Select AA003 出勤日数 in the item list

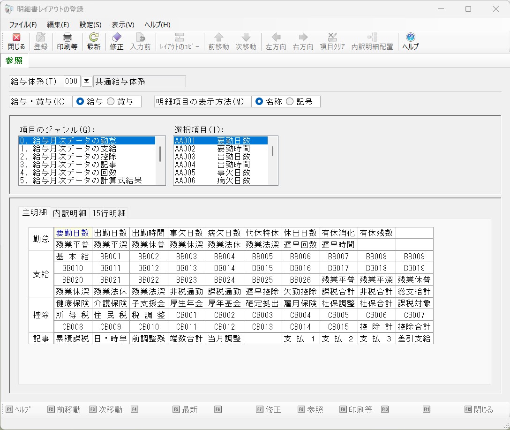212,157
